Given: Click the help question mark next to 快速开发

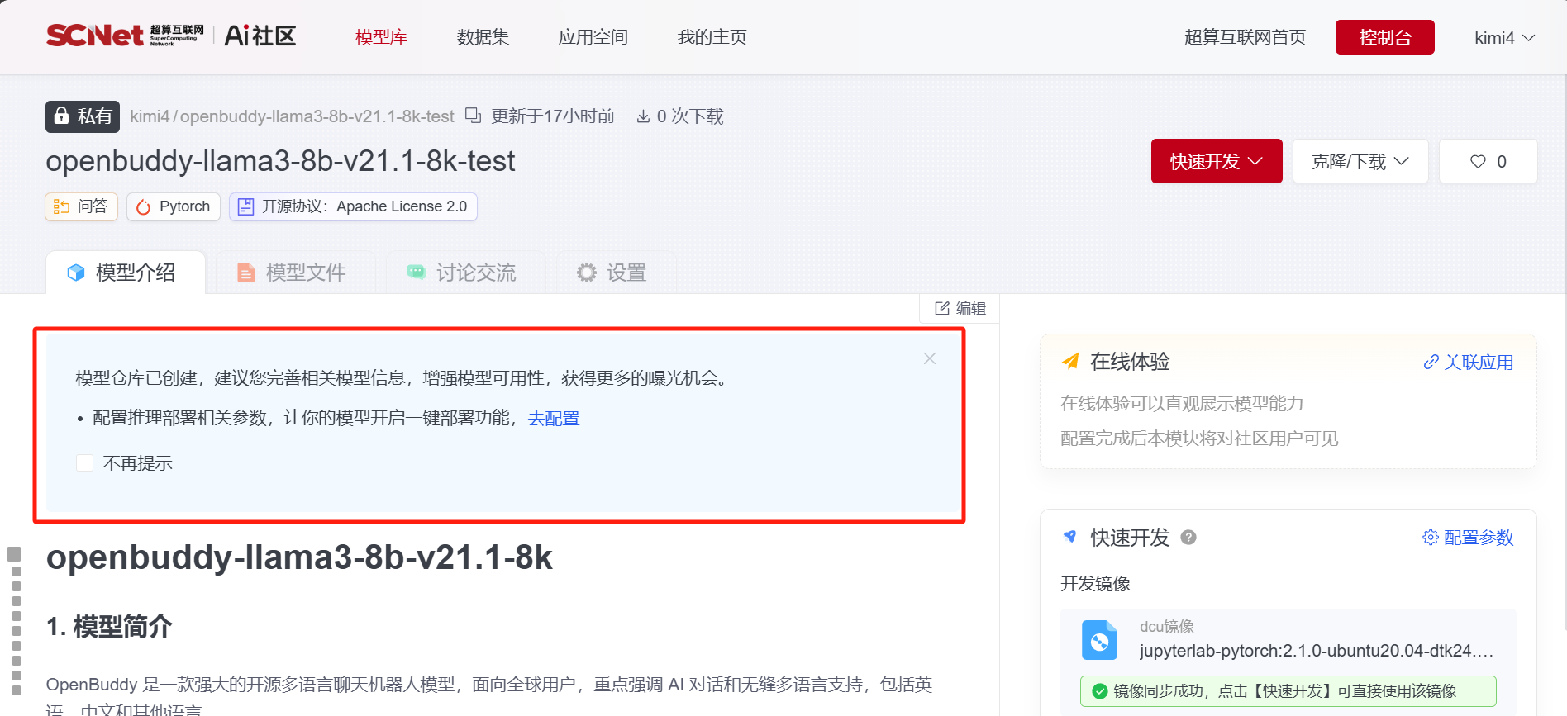Looking at the screenshot, I should pos(1188,537).
